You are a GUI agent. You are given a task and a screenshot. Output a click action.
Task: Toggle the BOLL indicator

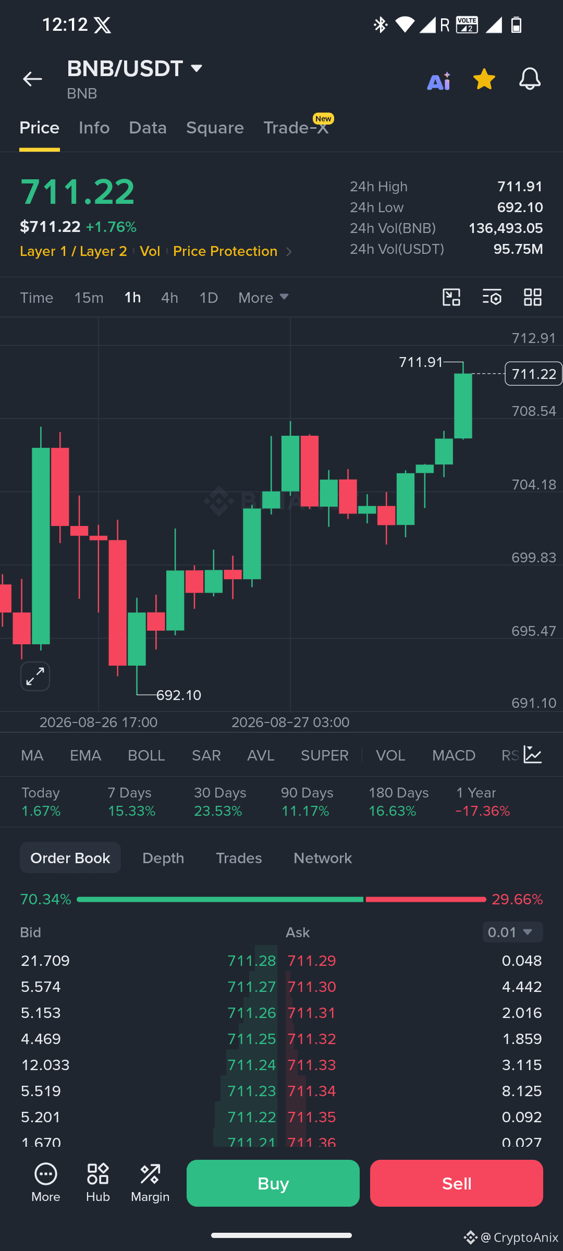coord(146,755)
